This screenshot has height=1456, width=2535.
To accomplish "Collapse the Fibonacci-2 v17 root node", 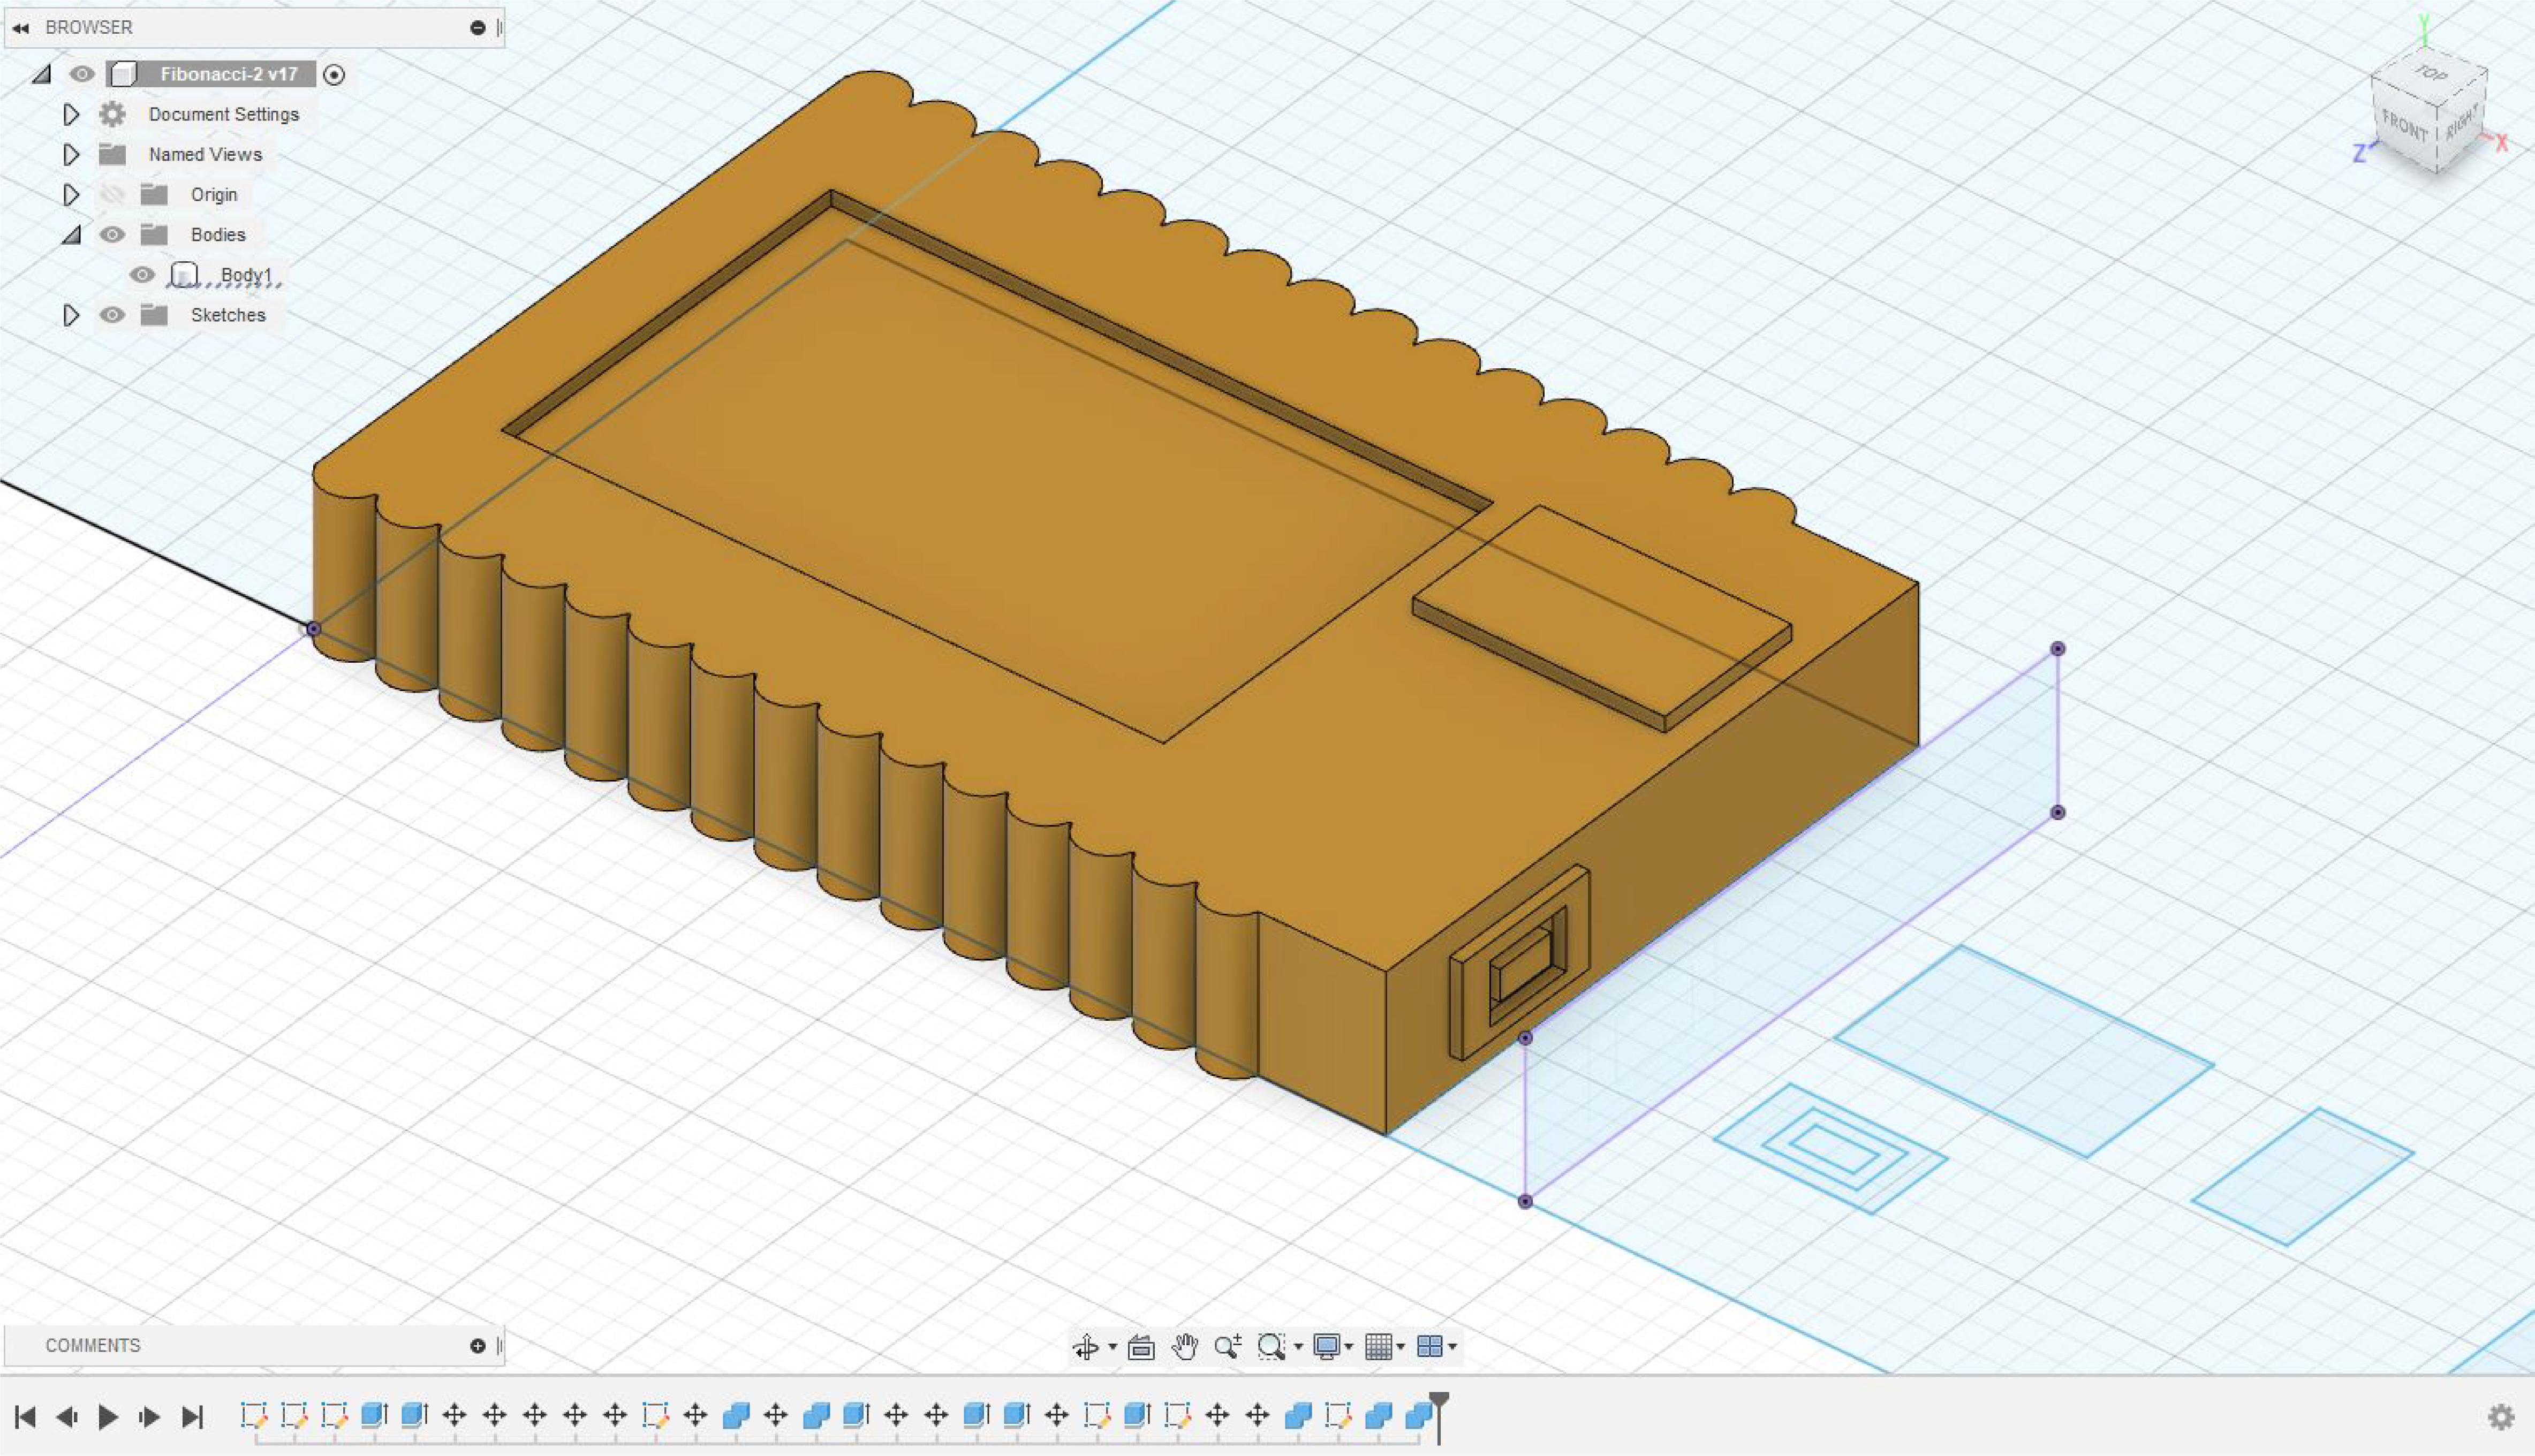I will point(41,74).
